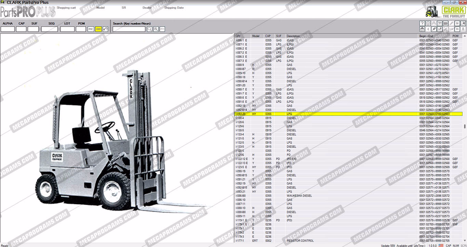Image resolution: width=467 pixels, height=247 pixels.
Task: Click in the ALPHA input field
Action: [x=8, y=29]
